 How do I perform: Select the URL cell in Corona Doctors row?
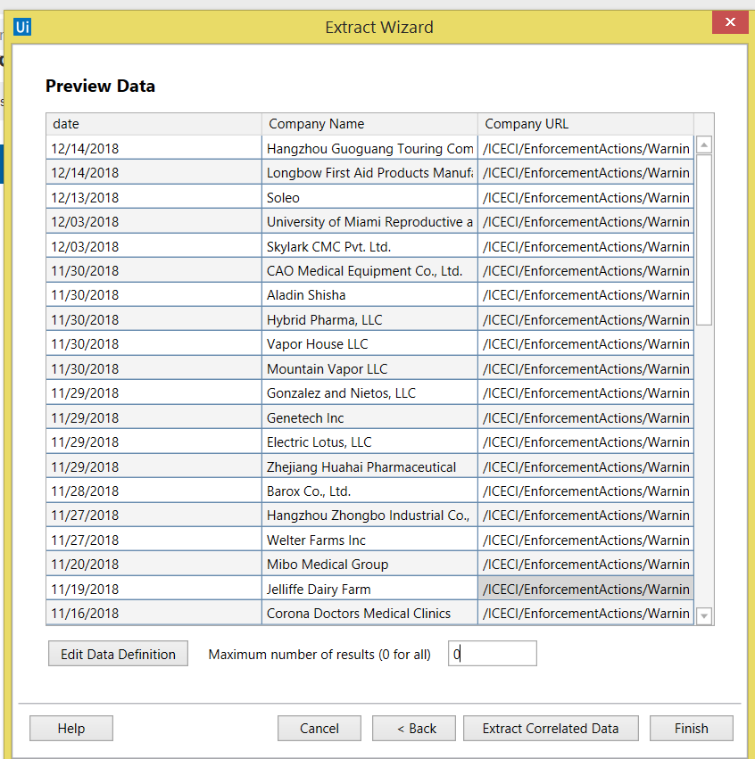(585, 613)
